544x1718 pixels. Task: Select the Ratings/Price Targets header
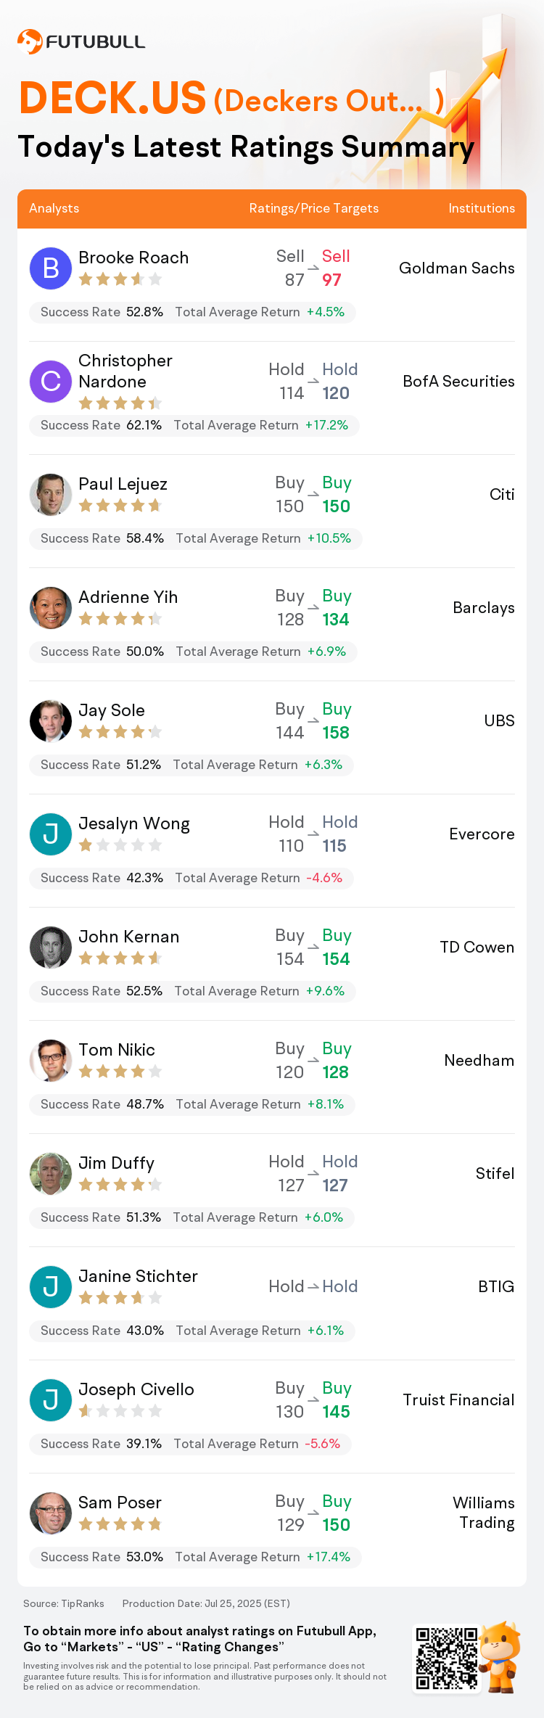[x=314, y=208]
